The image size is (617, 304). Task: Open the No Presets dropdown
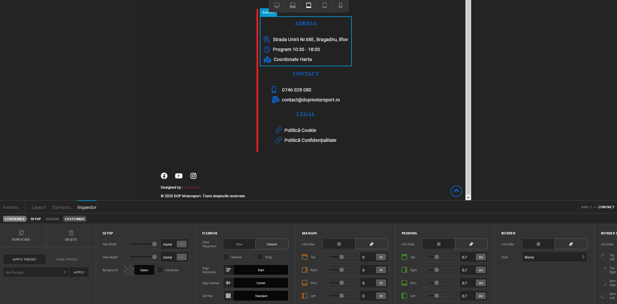pyautogui.click(x=36, y=272)
